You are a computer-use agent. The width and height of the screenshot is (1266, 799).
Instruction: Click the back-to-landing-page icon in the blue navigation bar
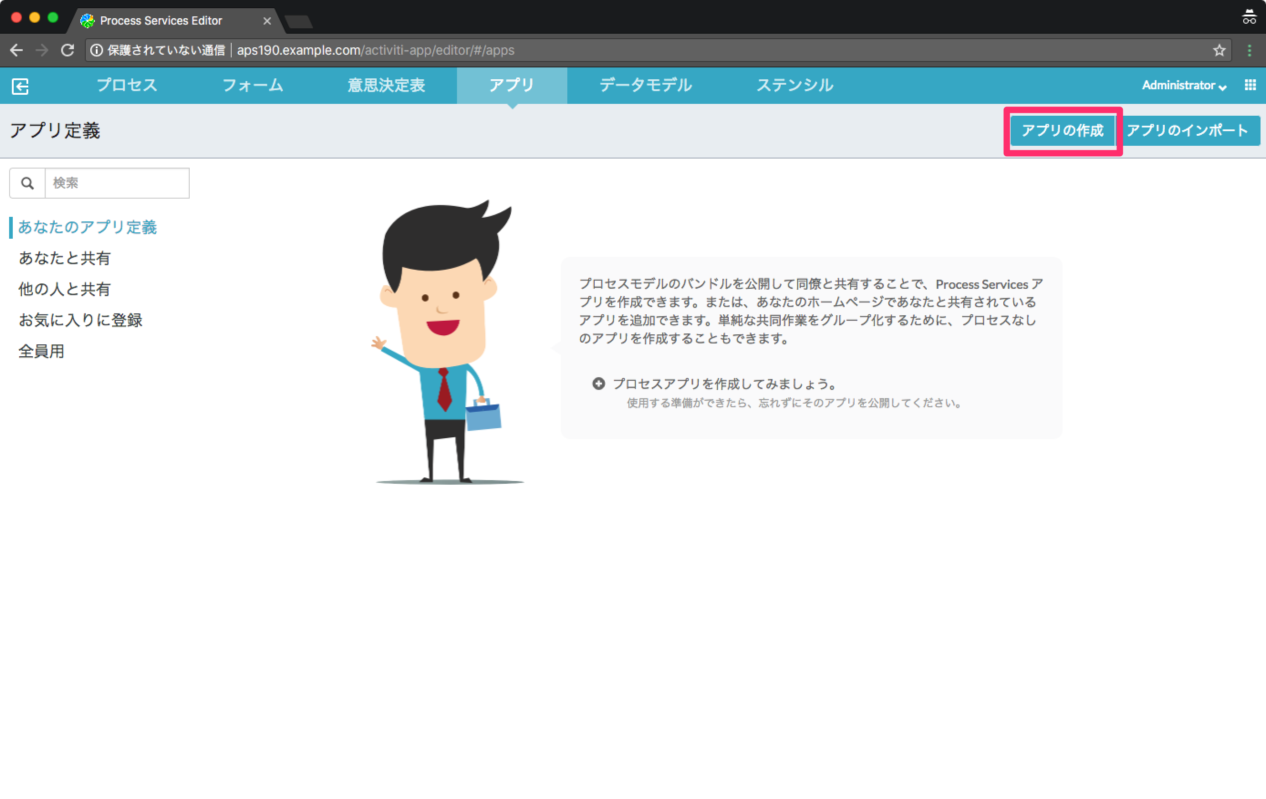click(x=20, y=86)
